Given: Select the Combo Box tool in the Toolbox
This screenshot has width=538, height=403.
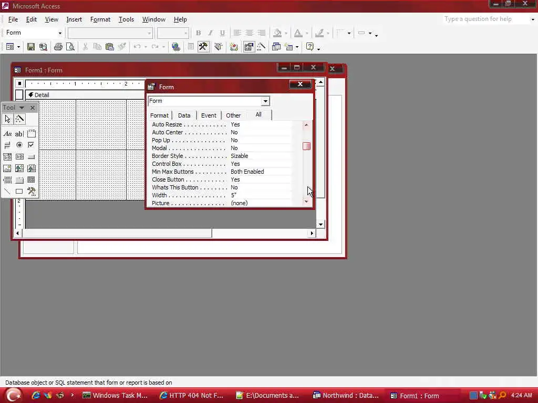Looking at the screenshot, I should click(7, 157).
